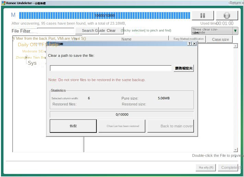The image size is (244, 177).
Task: Click the 95 cases found status text
Action: 69,23
